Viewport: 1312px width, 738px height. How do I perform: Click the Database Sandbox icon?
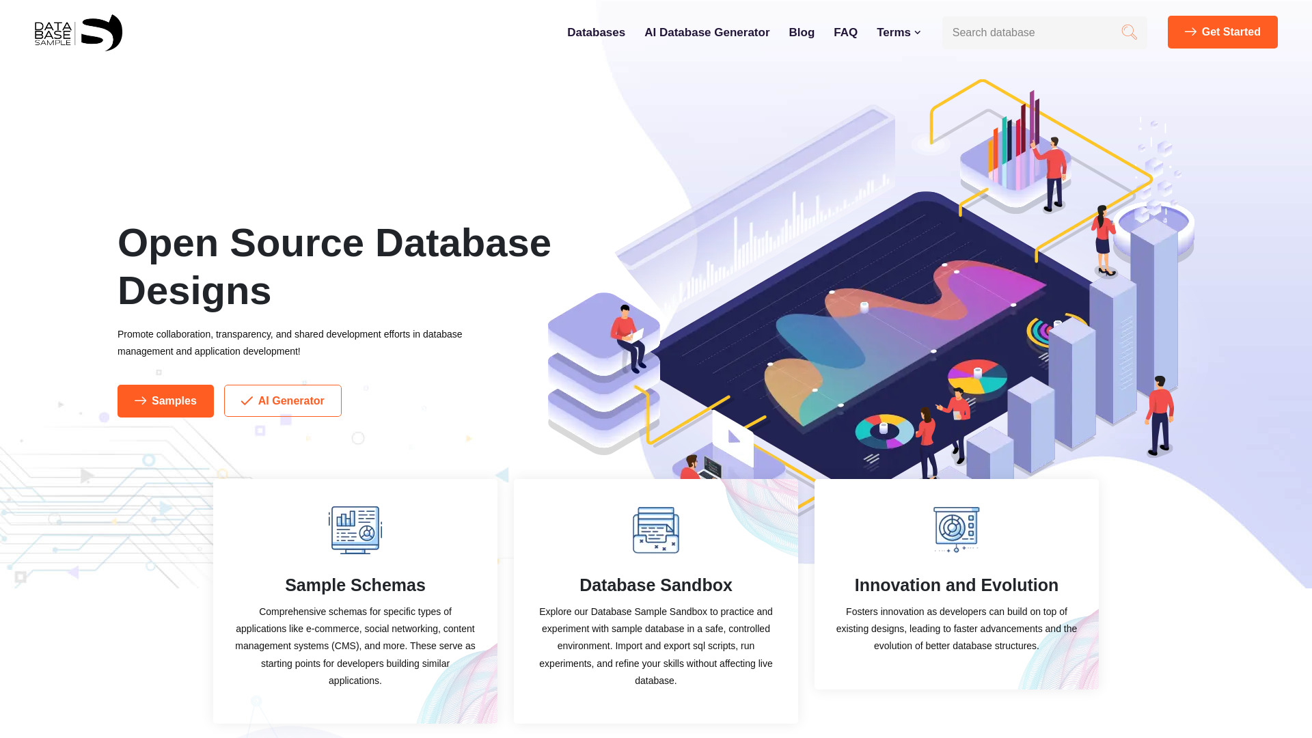(x=655, y=530)
